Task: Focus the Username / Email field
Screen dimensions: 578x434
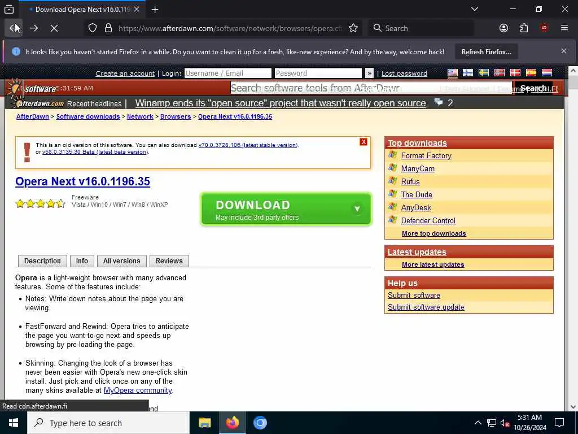Action: 228,73
